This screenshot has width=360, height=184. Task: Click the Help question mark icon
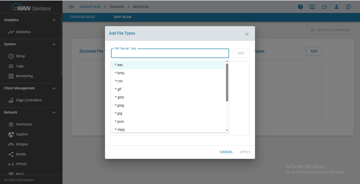click(x=300, y=6)
